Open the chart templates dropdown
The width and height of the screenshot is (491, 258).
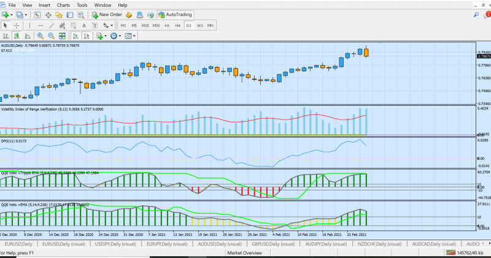136,36
